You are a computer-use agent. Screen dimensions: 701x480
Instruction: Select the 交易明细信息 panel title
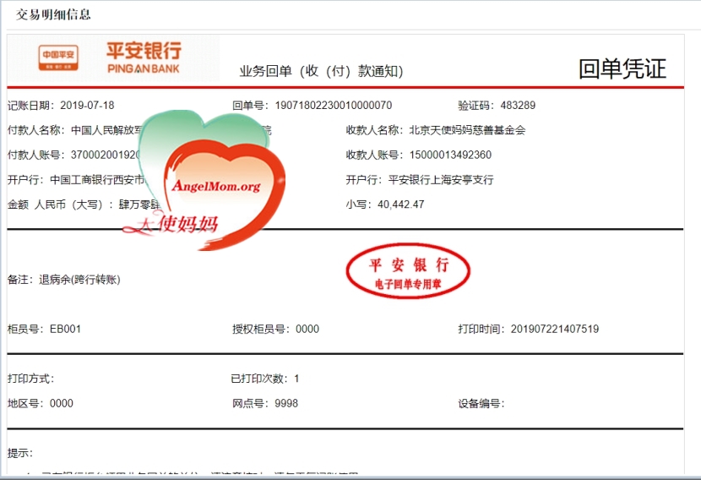point(53,14)
